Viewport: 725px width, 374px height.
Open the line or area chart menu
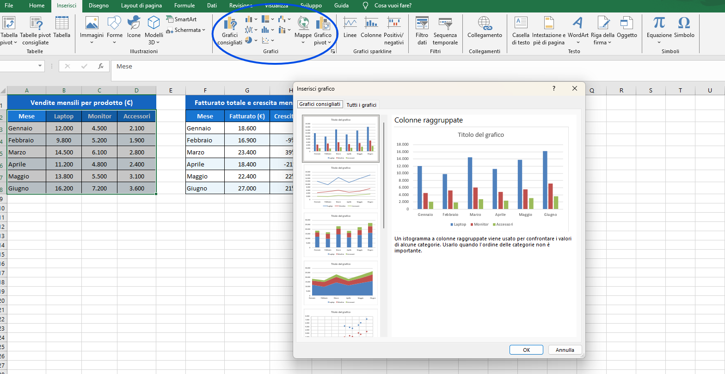click(x=252, y=30)
